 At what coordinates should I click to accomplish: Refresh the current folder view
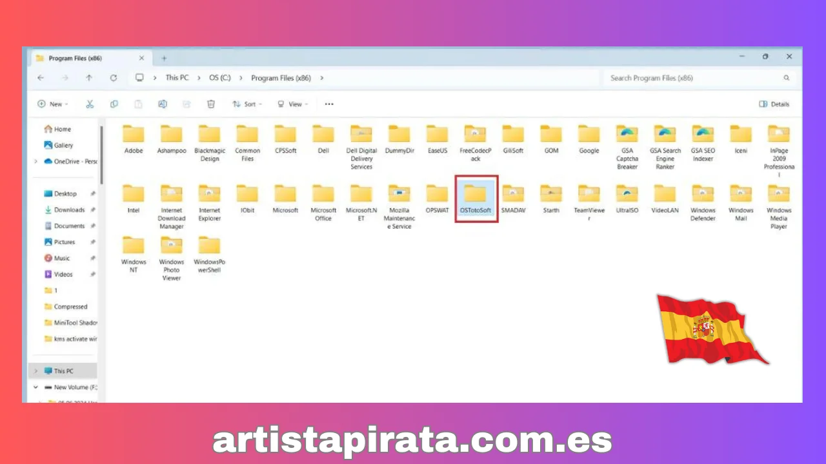(114, 78)
